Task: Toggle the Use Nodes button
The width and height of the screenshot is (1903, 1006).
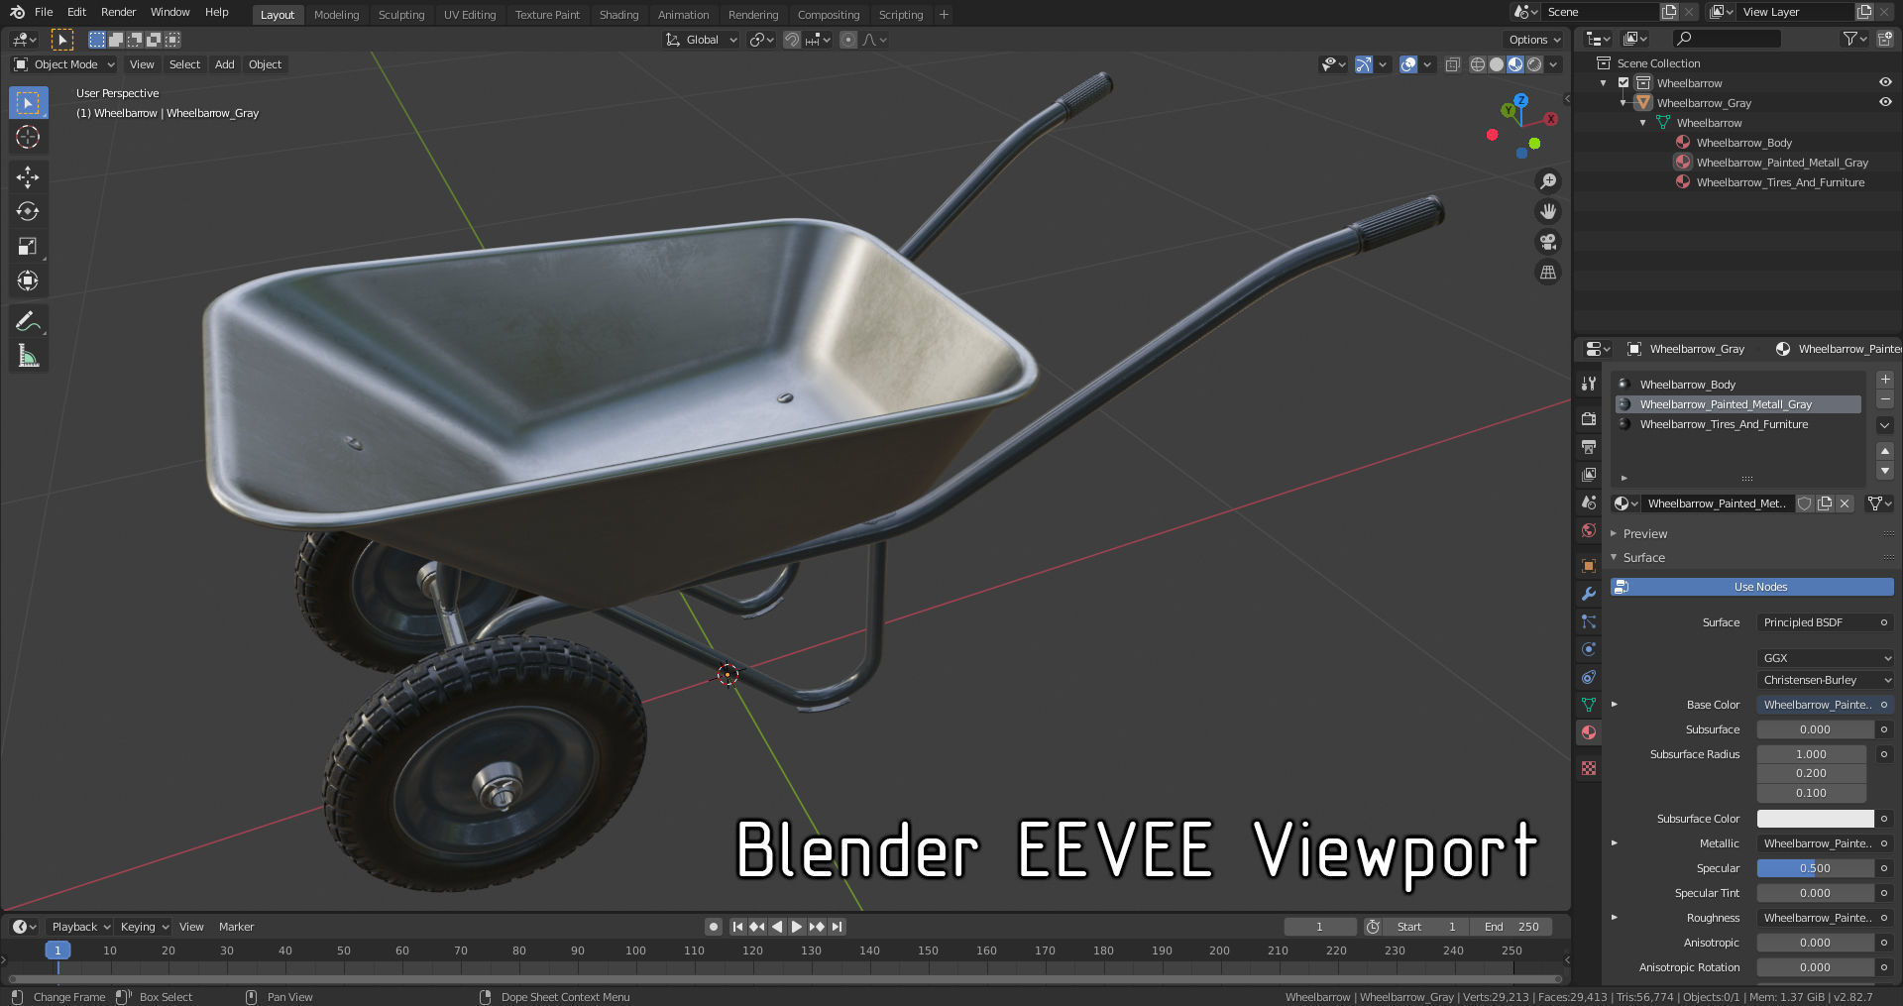Action: pyautogui.click(x=1751, y=587)
